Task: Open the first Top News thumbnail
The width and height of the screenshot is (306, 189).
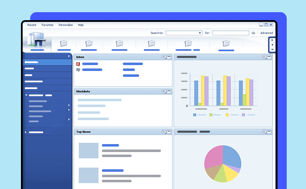Action: tap(88, 150)
